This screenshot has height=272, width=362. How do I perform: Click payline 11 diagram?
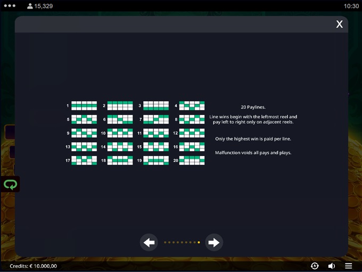156,133
